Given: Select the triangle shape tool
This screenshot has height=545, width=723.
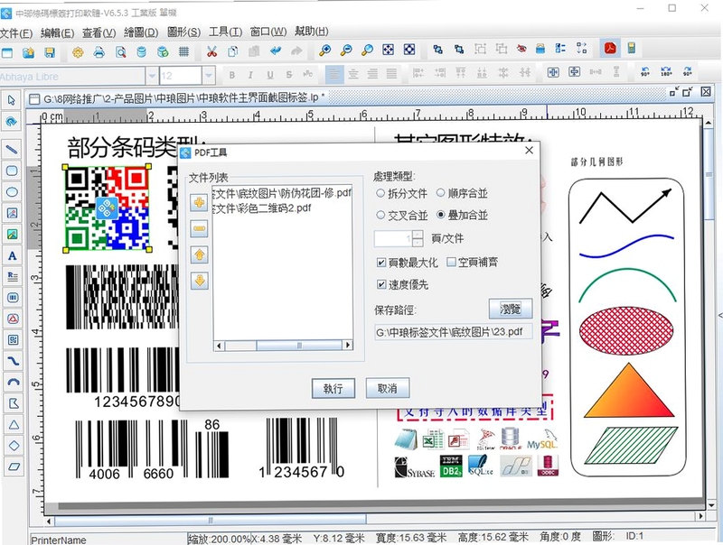Looking at the screenshot, I should point(14,424).
